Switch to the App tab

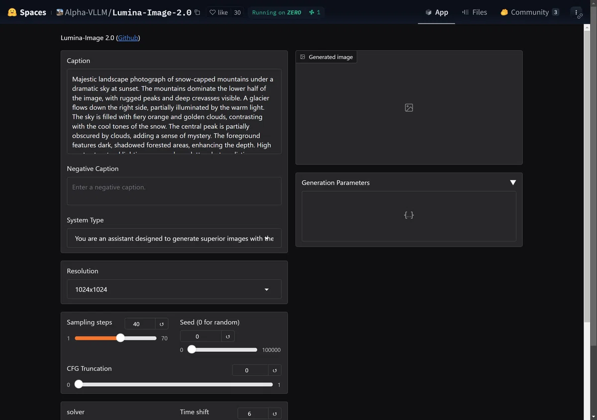tap(436, 12)
